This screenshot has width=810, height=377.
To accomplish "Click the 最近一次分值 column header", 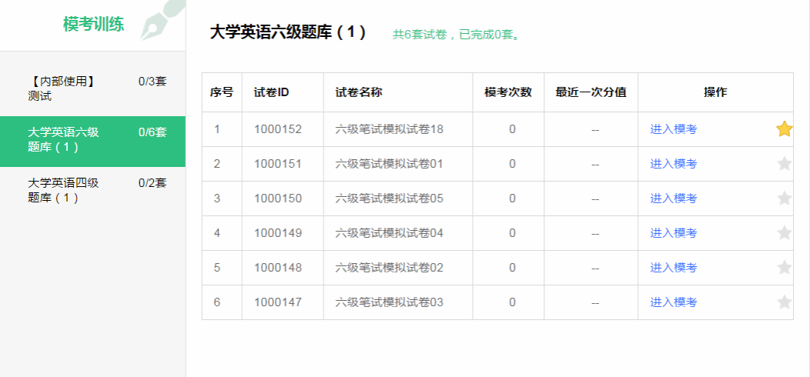I will click(x=591, y=92).
